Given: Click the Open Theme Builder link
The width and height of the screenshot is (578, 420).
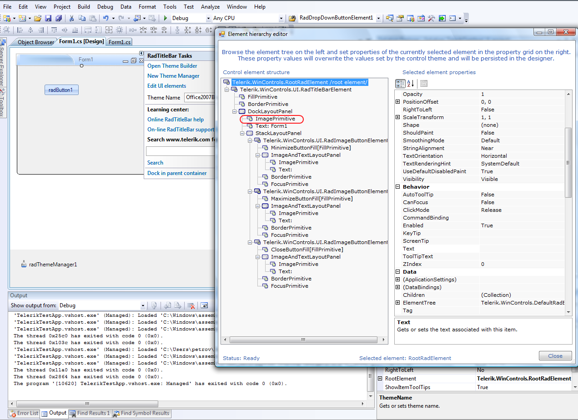Looking at the screenshot, I should click(x=172, y=66).
